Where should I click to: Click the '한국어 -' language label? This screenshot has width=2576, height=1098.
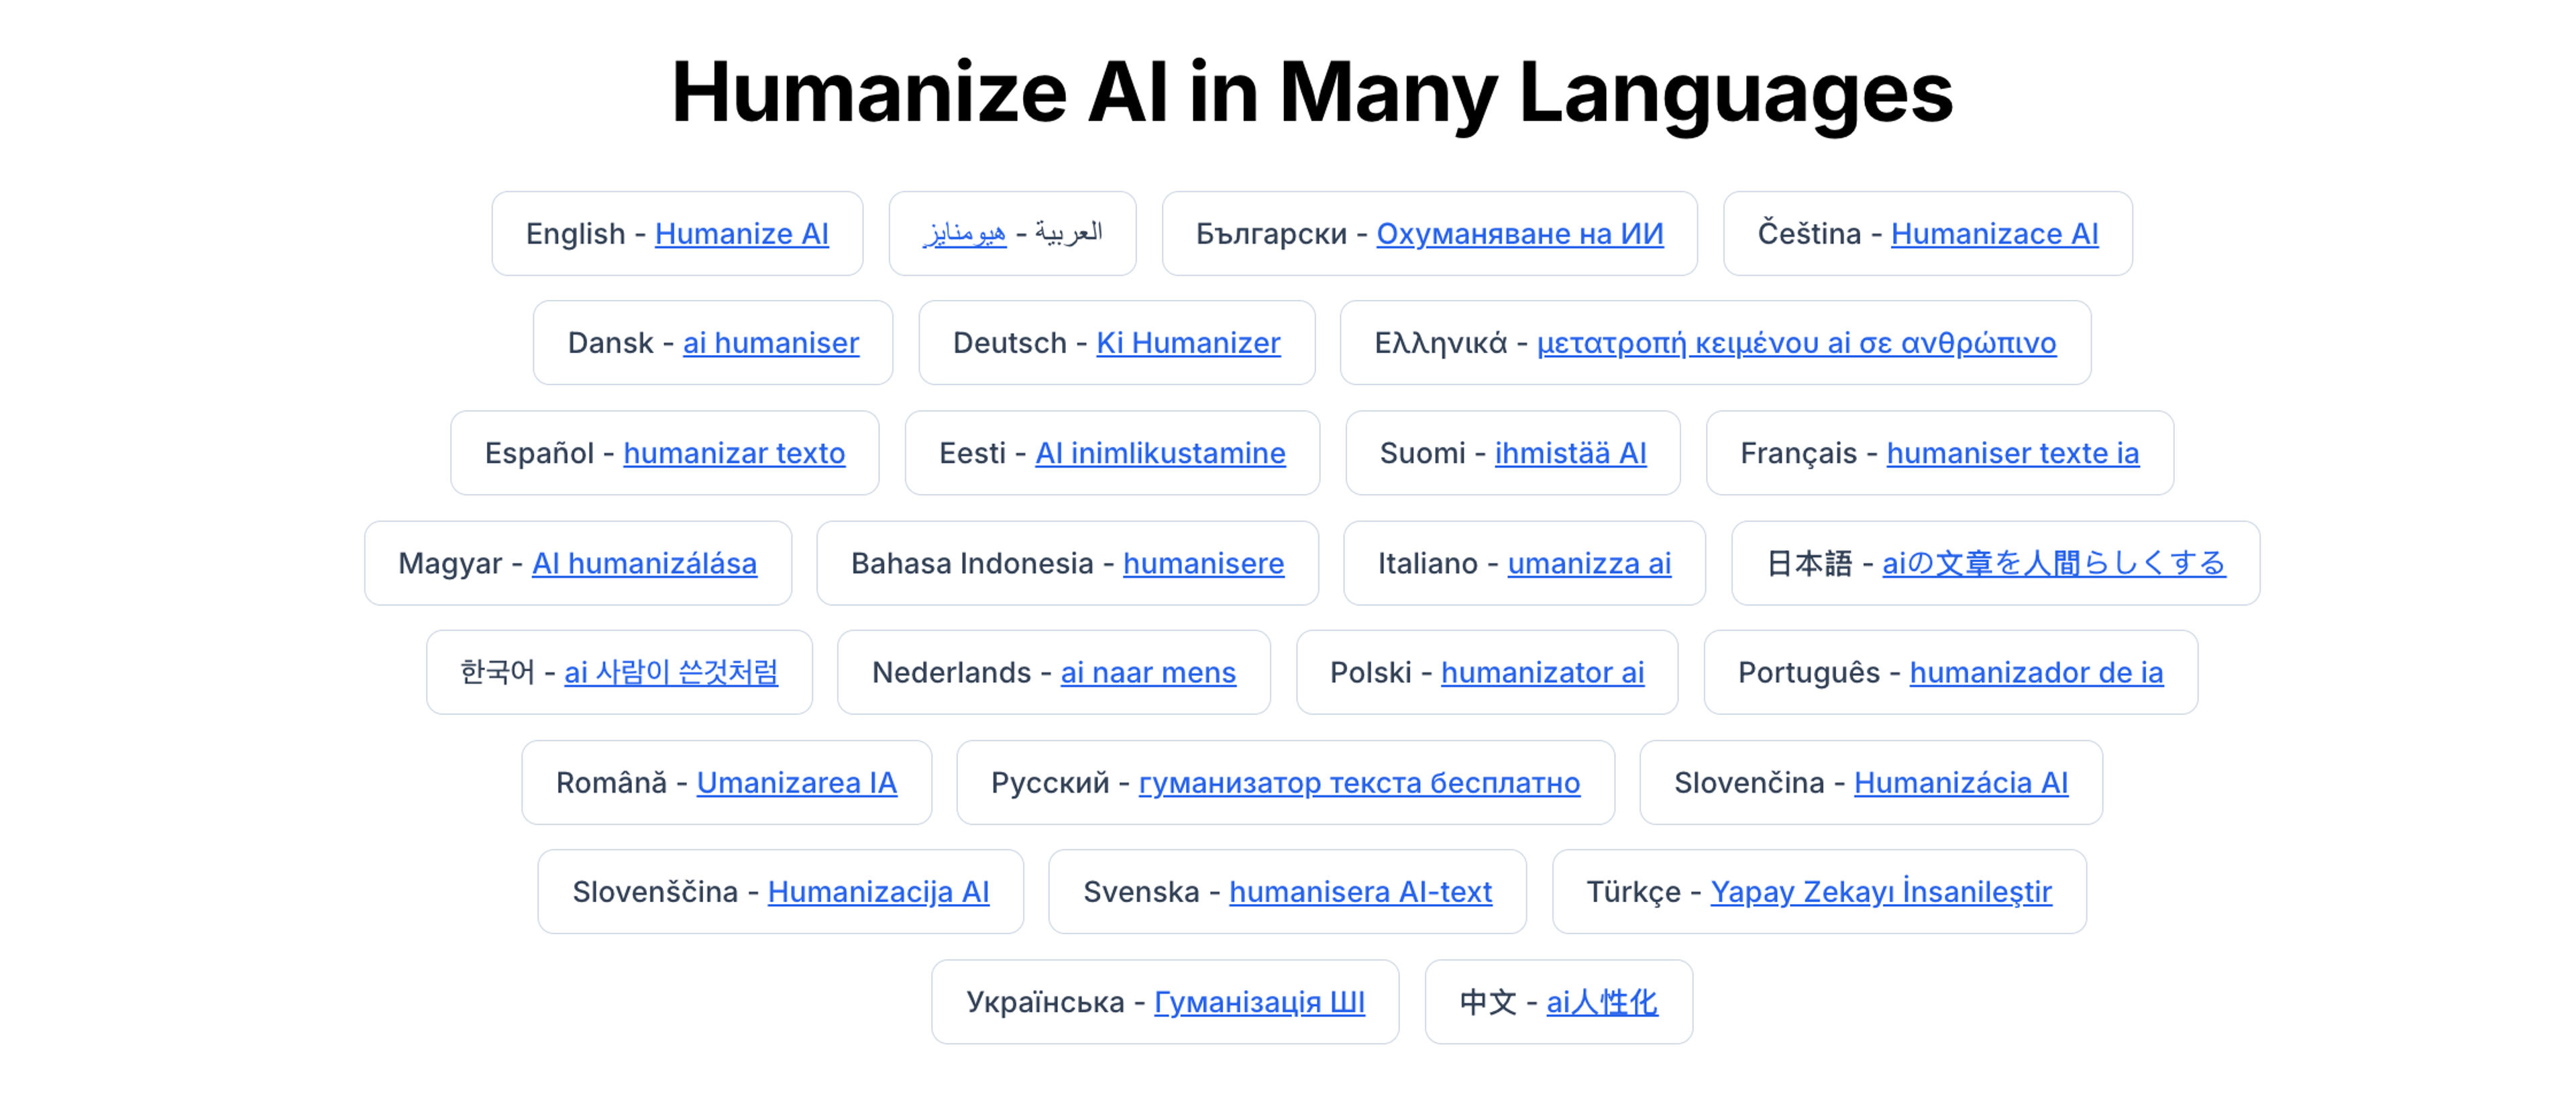[x=507, y=672]
